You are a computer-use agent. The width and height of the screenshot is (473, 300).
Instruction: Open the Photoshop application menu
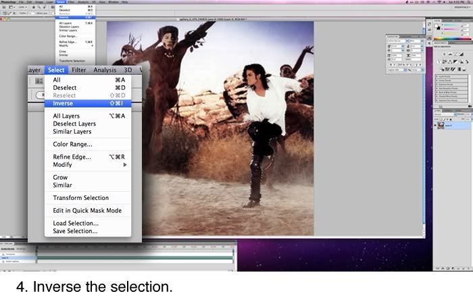(8, 2)
